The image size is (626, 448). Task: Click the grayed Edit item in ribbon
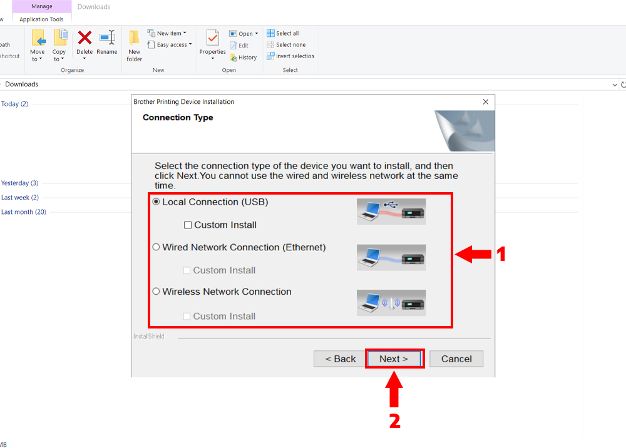click(x=239, y=46)
